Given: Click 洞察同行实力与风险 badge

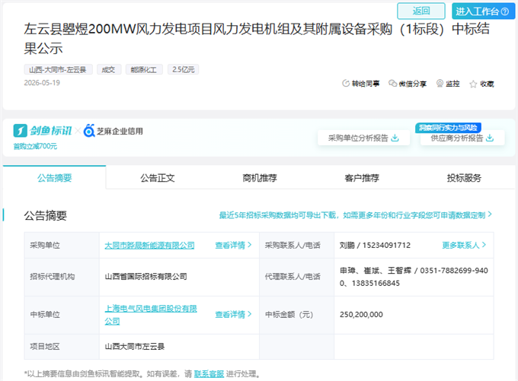Looking at the screenshot, I should [448, 128].
